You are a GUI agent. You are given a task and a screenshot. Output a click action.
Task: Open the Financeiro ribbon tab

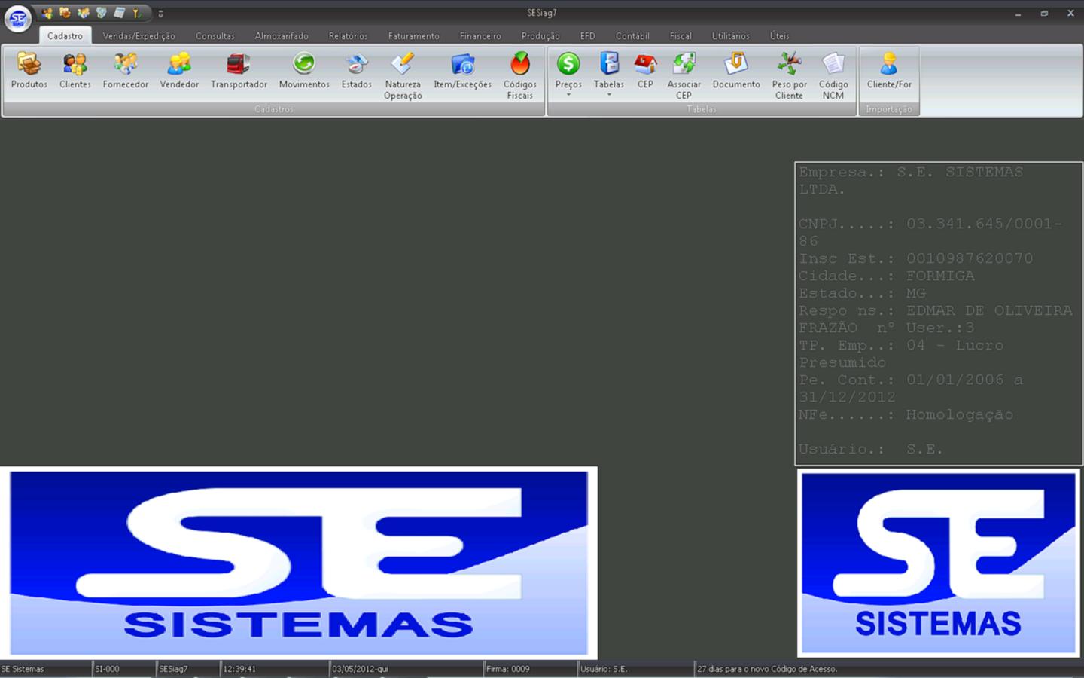tap(480, 36)
